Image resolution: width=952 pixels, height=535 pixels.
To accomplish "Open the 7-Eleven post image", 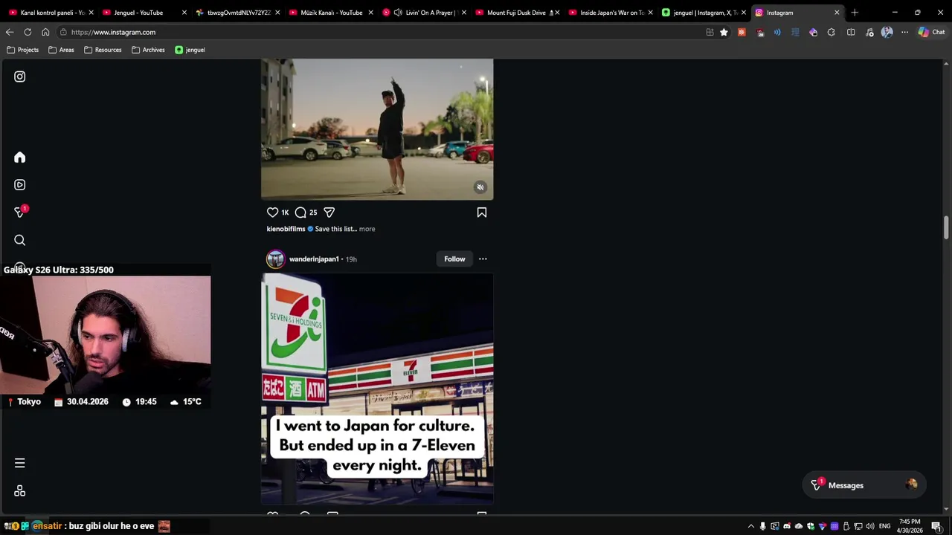I will tap(377, 389).
